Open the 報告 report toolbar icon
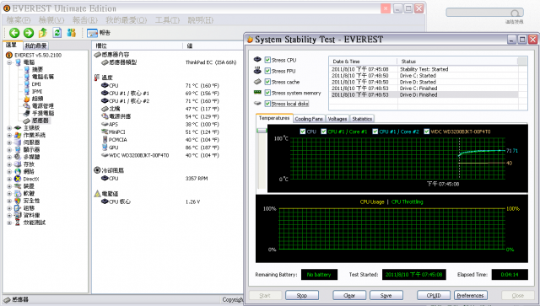 99,33
